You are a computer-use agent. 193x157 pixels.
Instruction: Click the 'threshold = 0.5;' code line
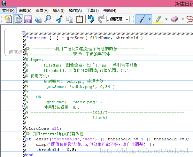[x=56, y=150]
